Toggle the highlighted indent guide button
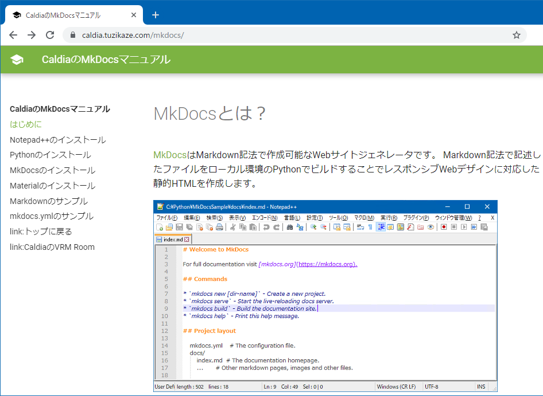The height and width of the screenshot is (396, 543). tap(381, 227)
